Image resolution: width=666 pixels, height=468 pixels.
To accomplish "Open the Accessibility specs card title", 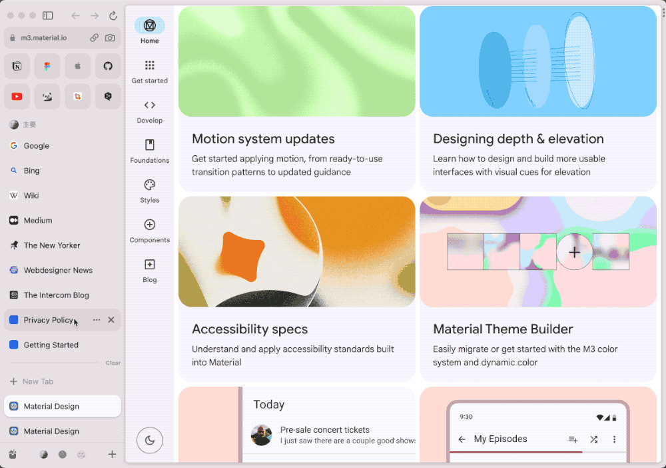I will click(x=250, y=329).
